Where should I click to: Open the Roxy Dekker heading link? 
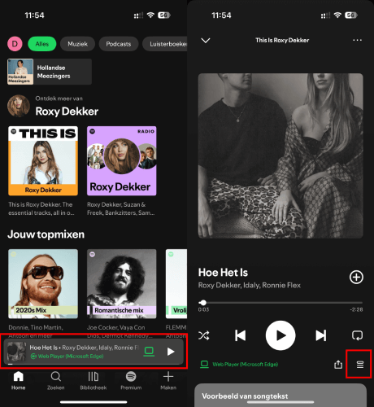pyautogui.click(x=67, y=112)
